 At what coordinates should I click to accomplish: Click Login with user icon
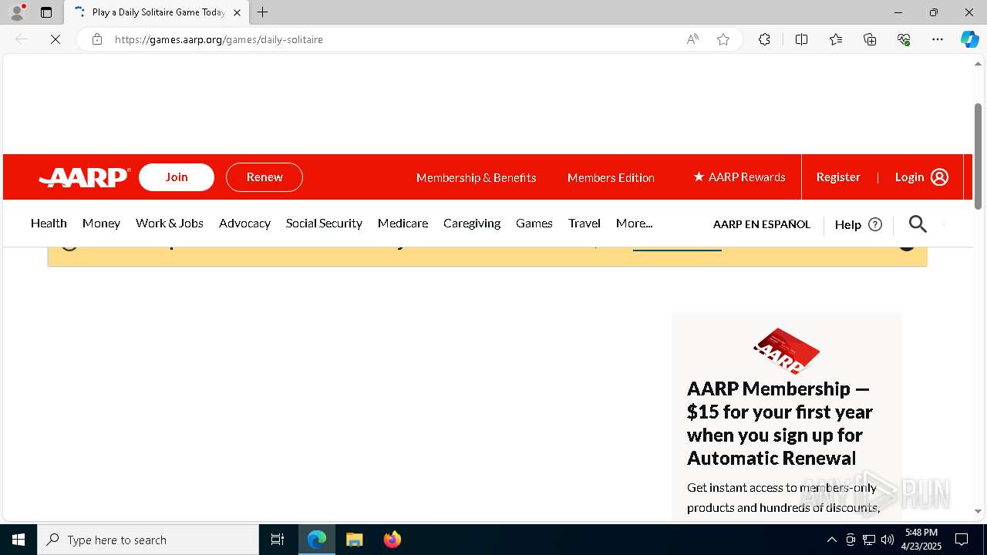(x=921, y=177)
